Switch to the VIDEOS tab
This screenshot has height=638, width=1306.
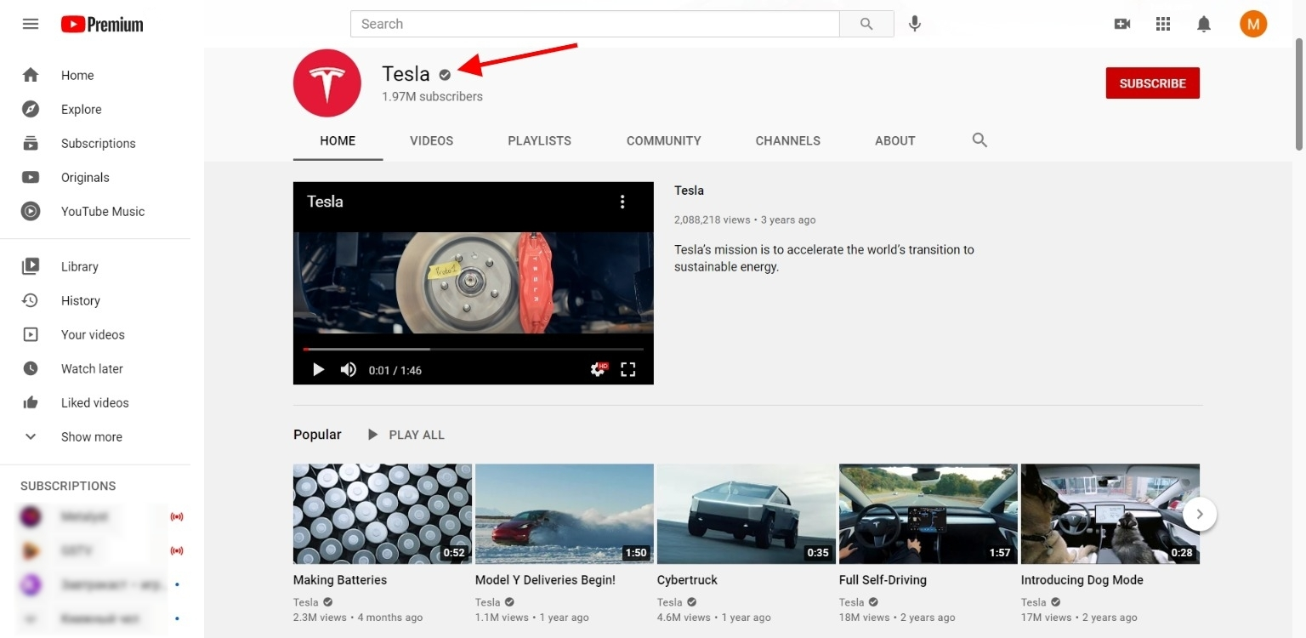pyautogui.click(x=431, y=140)
